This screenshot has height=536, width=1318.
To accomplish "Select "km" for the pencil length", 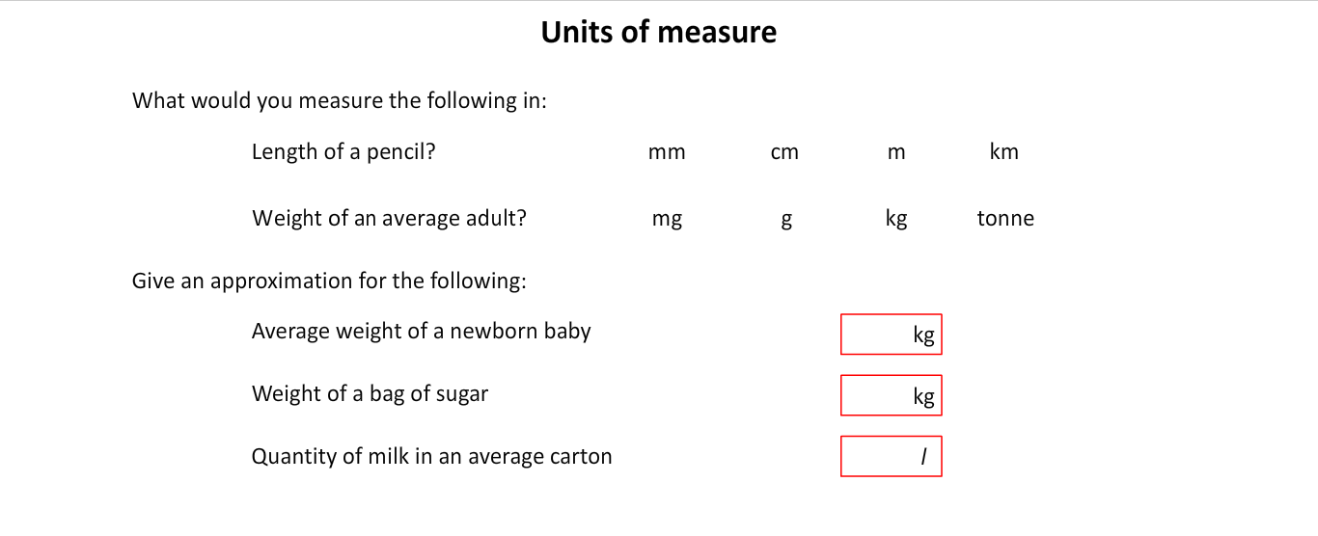I will 1003,152.
